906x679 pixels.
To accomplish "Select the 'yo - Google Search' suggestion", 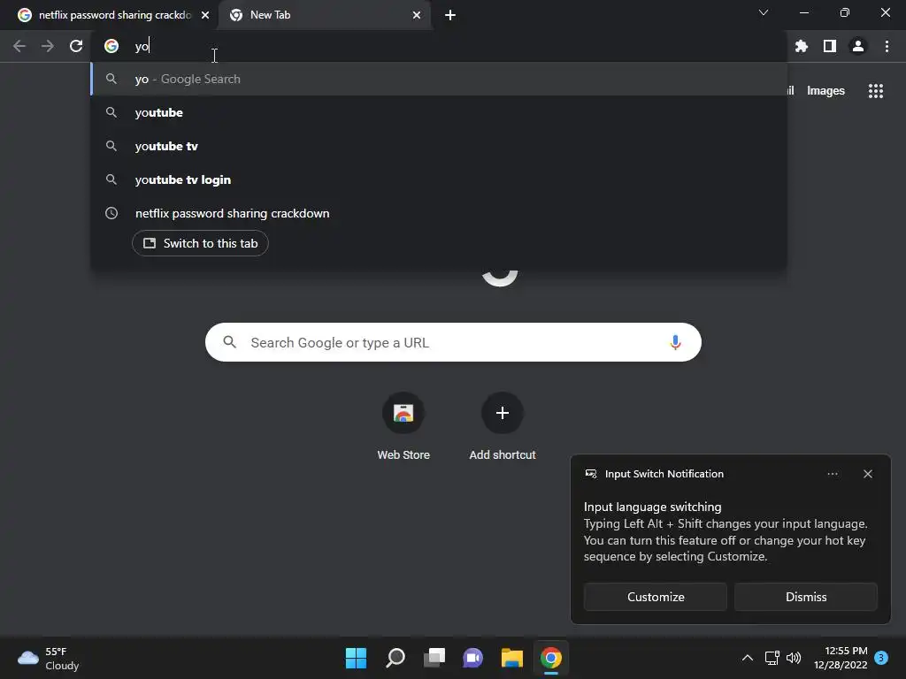I will coord(439,79).
